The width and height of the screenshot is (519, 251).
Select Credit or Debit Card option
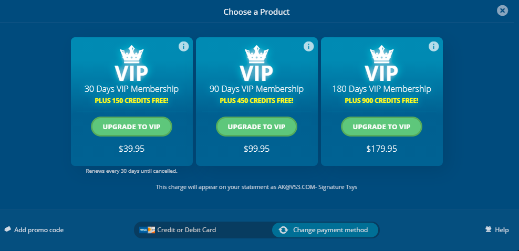click(x=187, y=230)
